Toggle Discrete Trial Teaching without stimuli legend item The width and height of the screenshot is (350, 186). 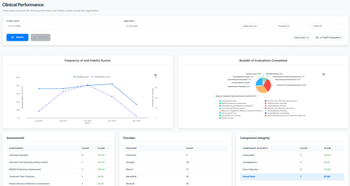(281, 101)
